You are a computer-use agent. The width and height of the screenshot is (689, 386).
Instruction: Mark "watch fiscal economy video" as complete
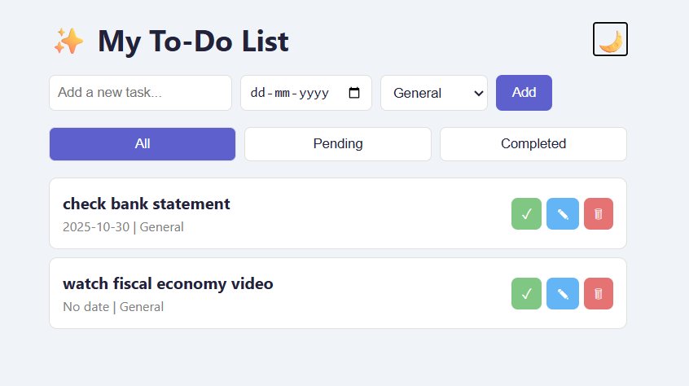pyautogui.click(x=526, y=294)
